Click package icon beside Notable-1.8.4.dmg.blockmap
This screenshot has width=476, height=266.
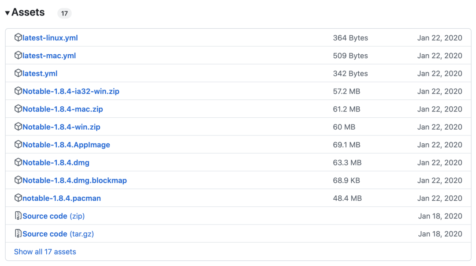click(x=18, y=180)
